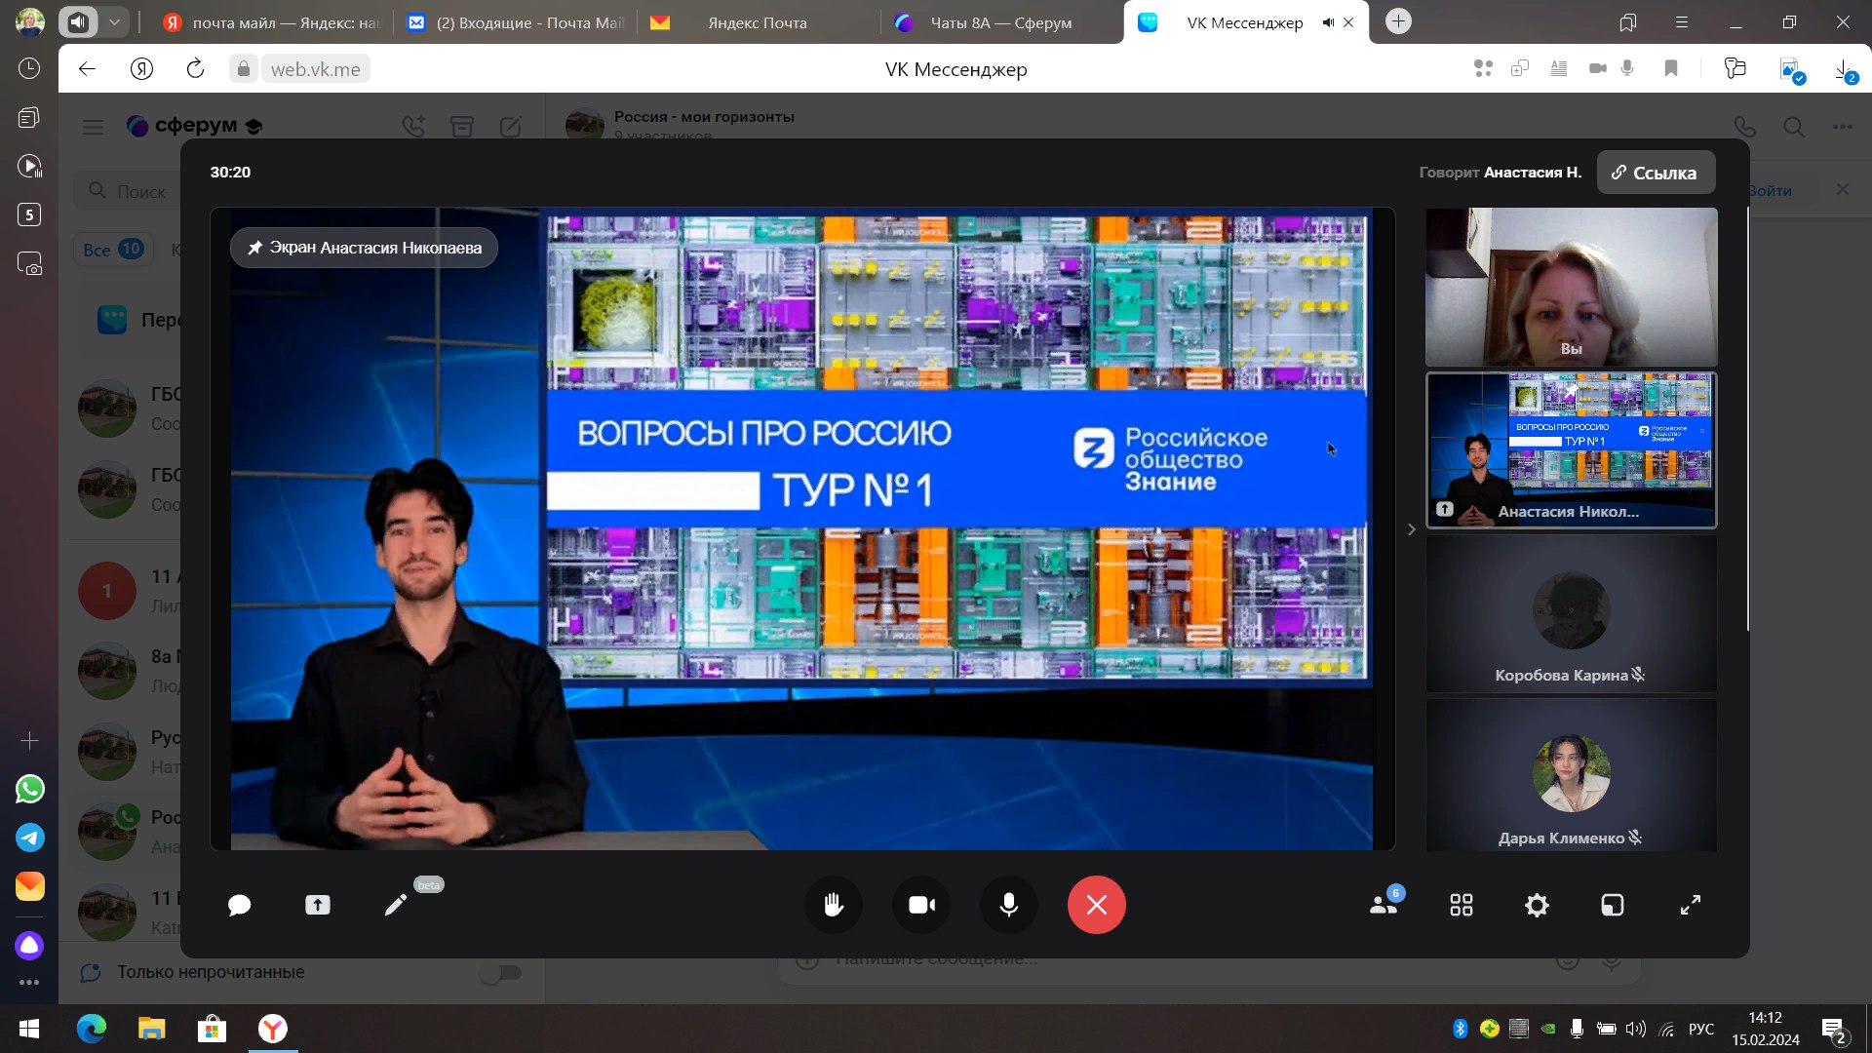Select Коробова Карина participant tile

pyautogui.click(x=1571, y=614)
